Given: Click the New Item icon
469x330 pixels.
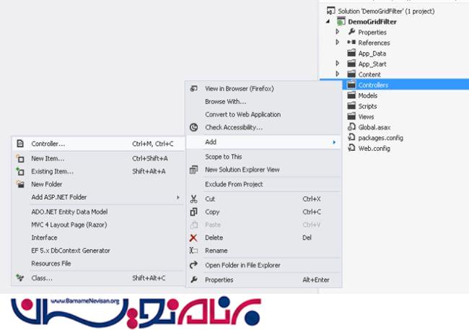Looking at the screenshot, I should tap(20, 158).
